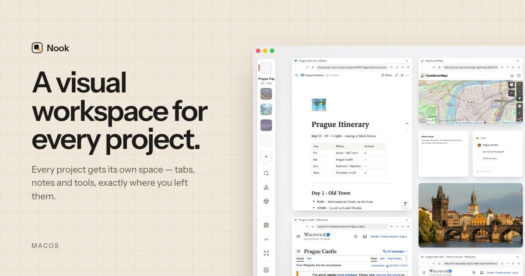The width and height of the screenshot is (525, 276).
Task: Open the 'Before we go' note card
Action: [x=444, y=154]
